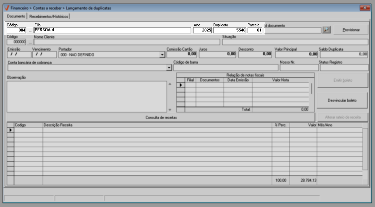Click the Nosso Nr. field
The width and height of the screenshot is (375, 207).
point(299,68)
